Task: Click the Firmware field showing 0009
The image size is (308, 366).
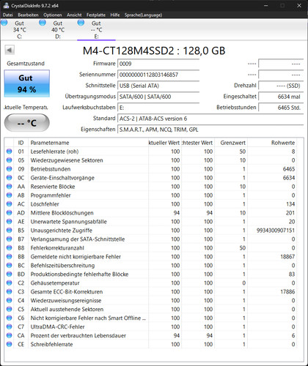Action: (x=158, y=64)
